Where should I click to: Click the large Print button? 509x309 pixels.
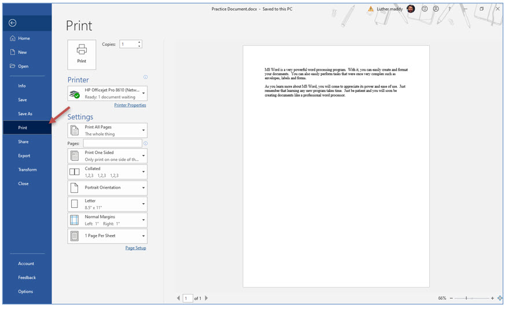point(82,55)
